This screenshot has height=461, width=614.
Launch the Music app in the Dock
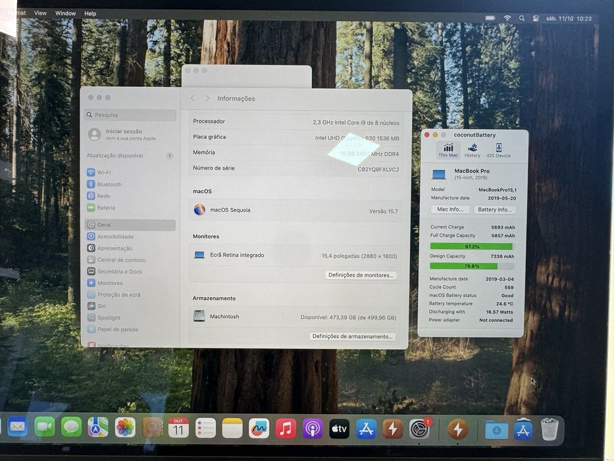(286, 429)
